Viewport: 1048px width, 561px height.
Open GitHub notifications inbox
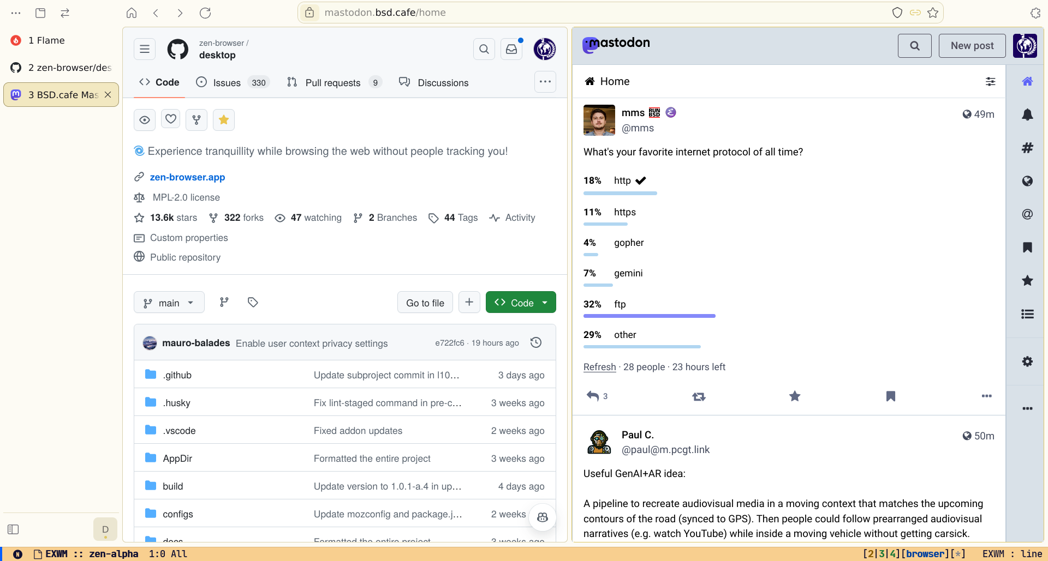511,49
